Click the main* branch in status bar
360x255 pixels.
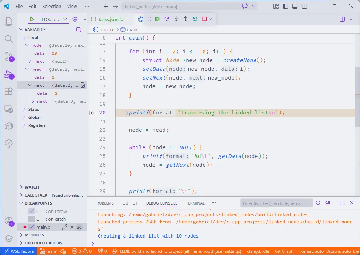point(49,251)
